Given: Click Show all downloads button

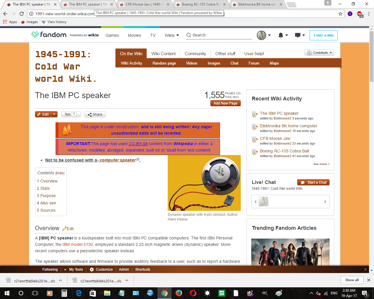Looking at the screenshot, I should click(x=352, y=280).
